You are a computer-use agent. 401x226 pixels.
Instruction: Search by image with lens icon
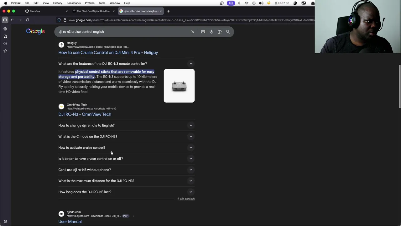[220, 32]
